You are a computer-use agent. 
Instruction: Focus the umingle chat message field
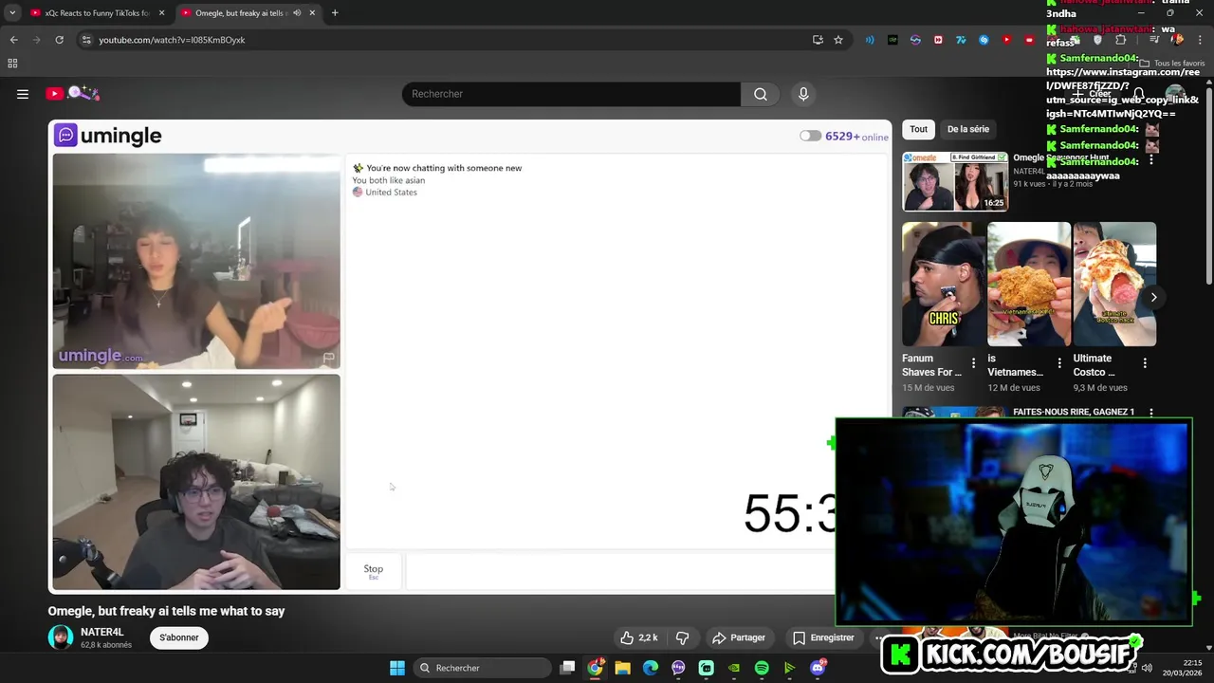pos(621,572)
